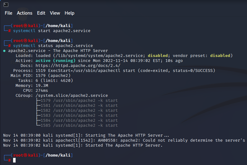Click the green status dot before apache2.service

(x=4, y=51)
